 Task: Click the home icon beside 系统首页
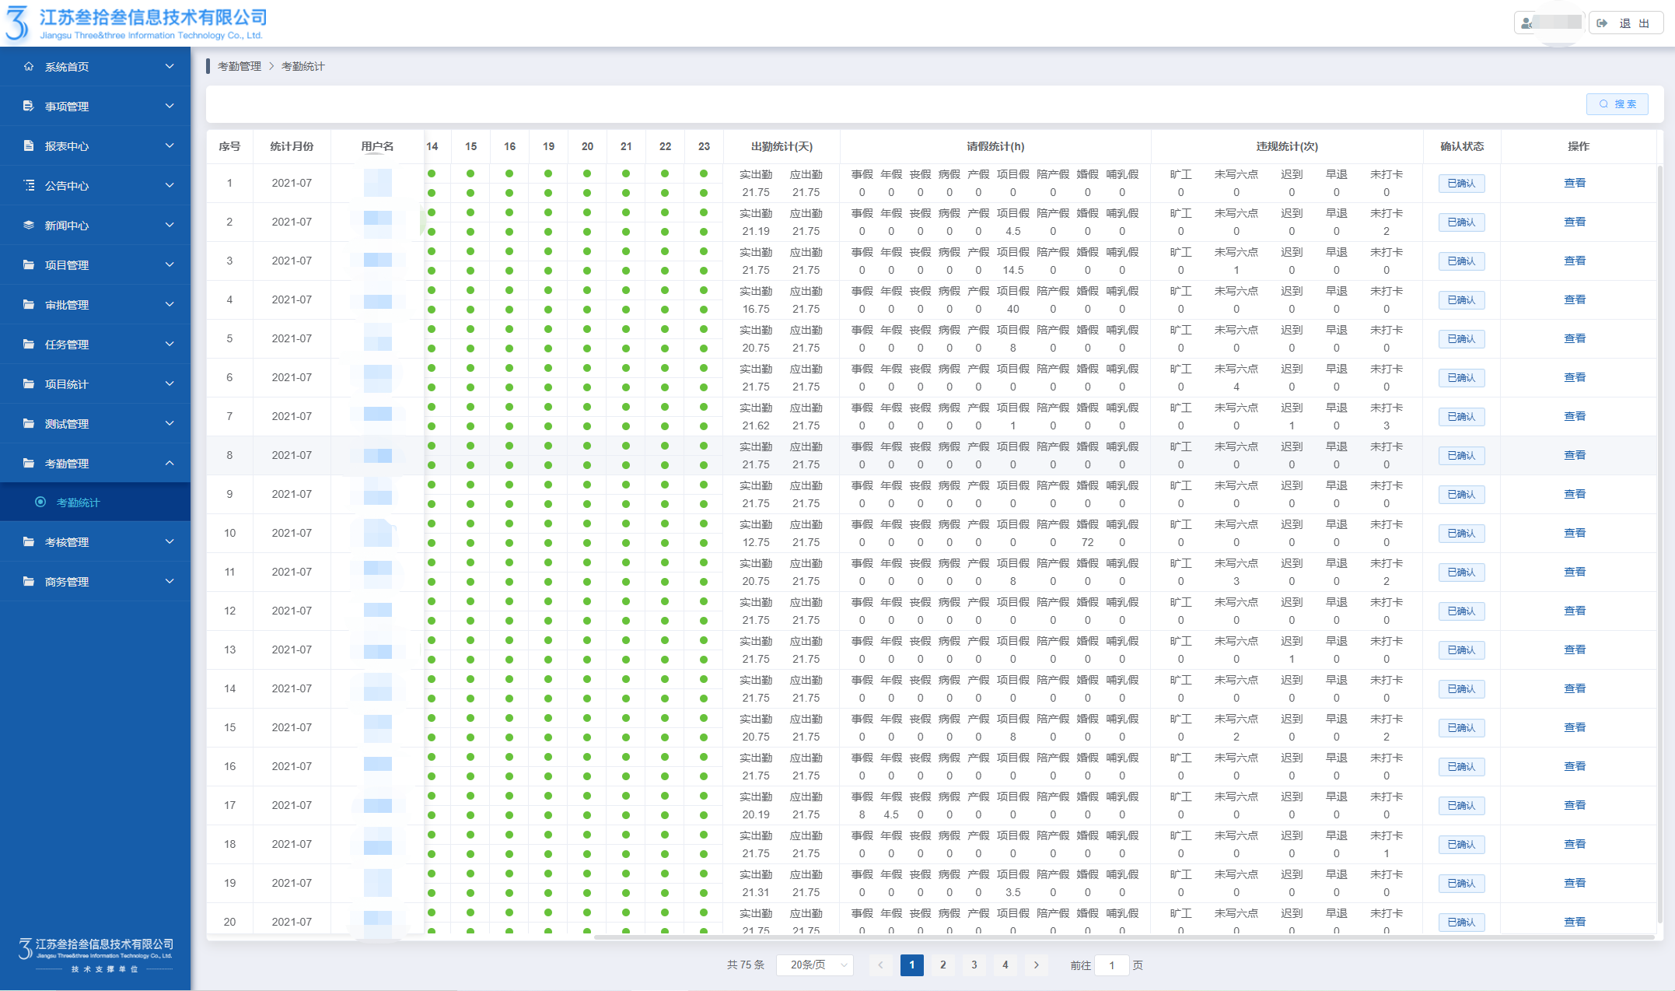[29, 66]
